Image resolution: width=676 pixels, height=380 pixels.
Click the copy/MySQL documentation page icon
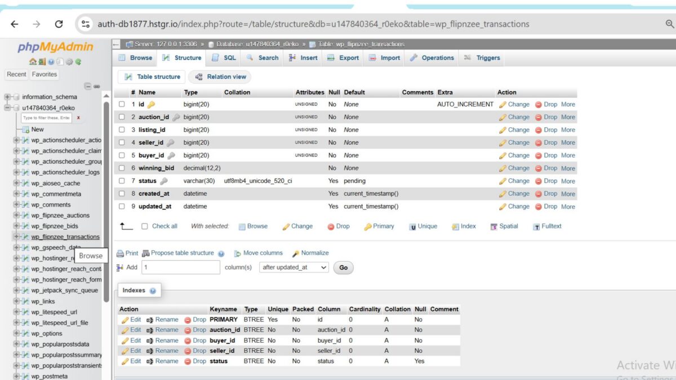point(59,62)
